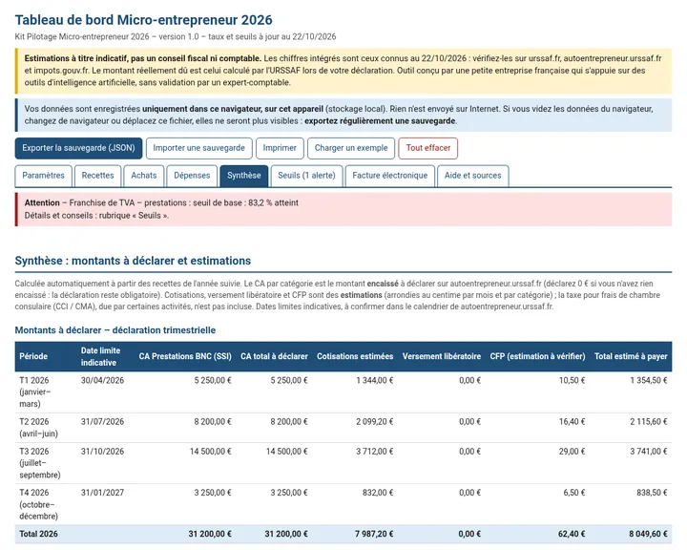This screenshot has width=687, height=550.
Task: Click the version 1.0 subtitle line
Action: (176, 37)
